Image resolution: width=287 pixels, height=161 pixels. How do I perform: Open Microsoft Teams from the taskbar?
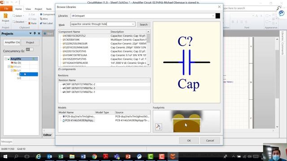click(117, 157)
